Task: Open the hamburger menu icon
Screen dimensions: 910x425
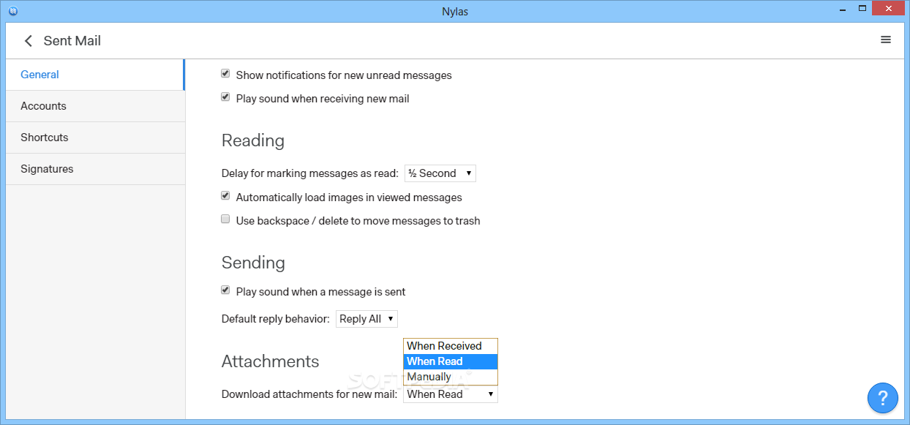Action: point(886,40)
